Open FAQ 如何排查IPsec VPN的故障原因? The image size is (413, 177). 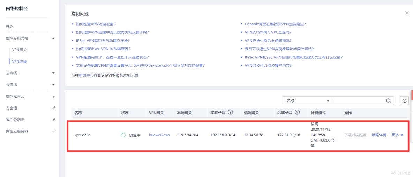[x=103, y=49]
